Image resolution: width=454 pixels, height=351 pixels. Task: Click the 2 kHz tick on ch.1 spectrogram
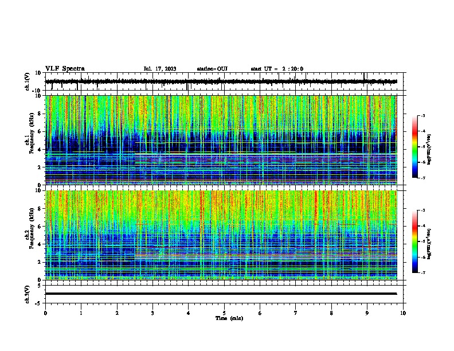pos(40,167)
